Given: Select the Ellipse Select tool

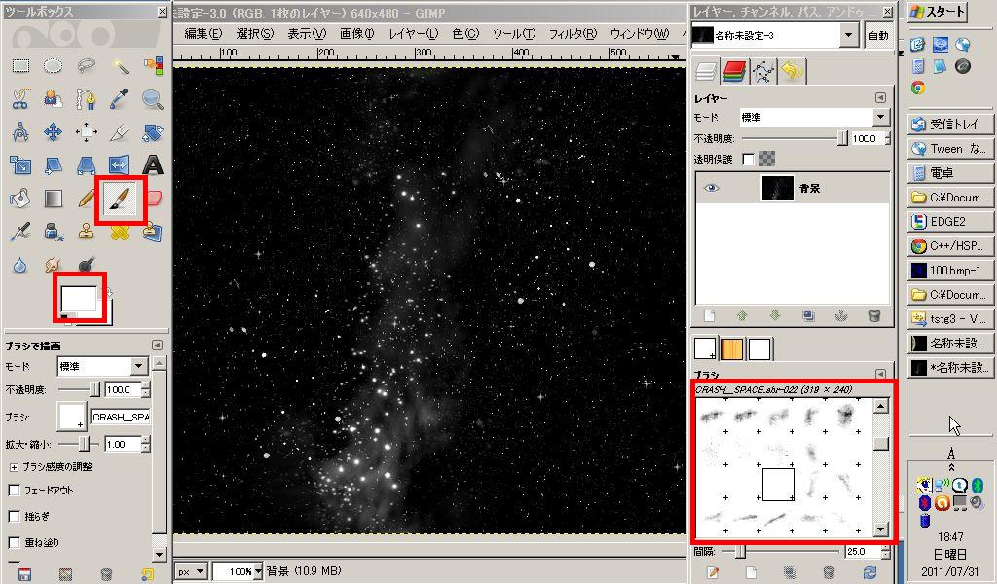Looking at the screenshot, I should click(x=53, y=65).
